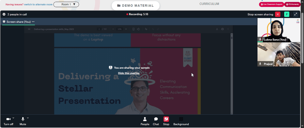Click the PDF title Delivering a presentation skills_May 2023
Screen dimensions: 304x128
(54, 29)
